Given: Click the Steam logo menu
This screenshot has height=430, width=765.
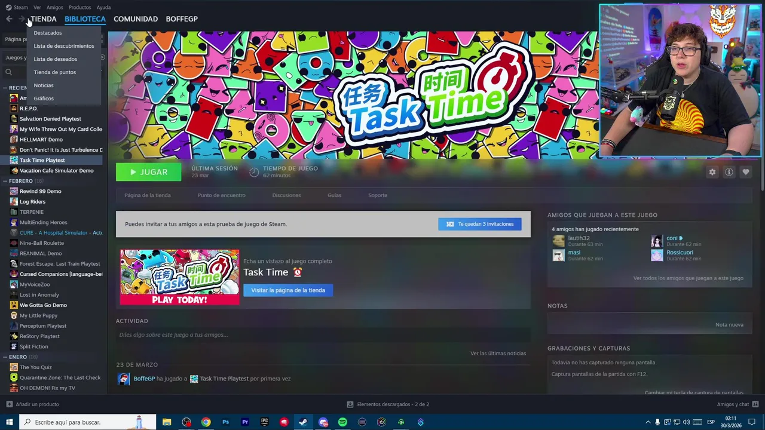Looking at the screenshot, I should [17, 7].
